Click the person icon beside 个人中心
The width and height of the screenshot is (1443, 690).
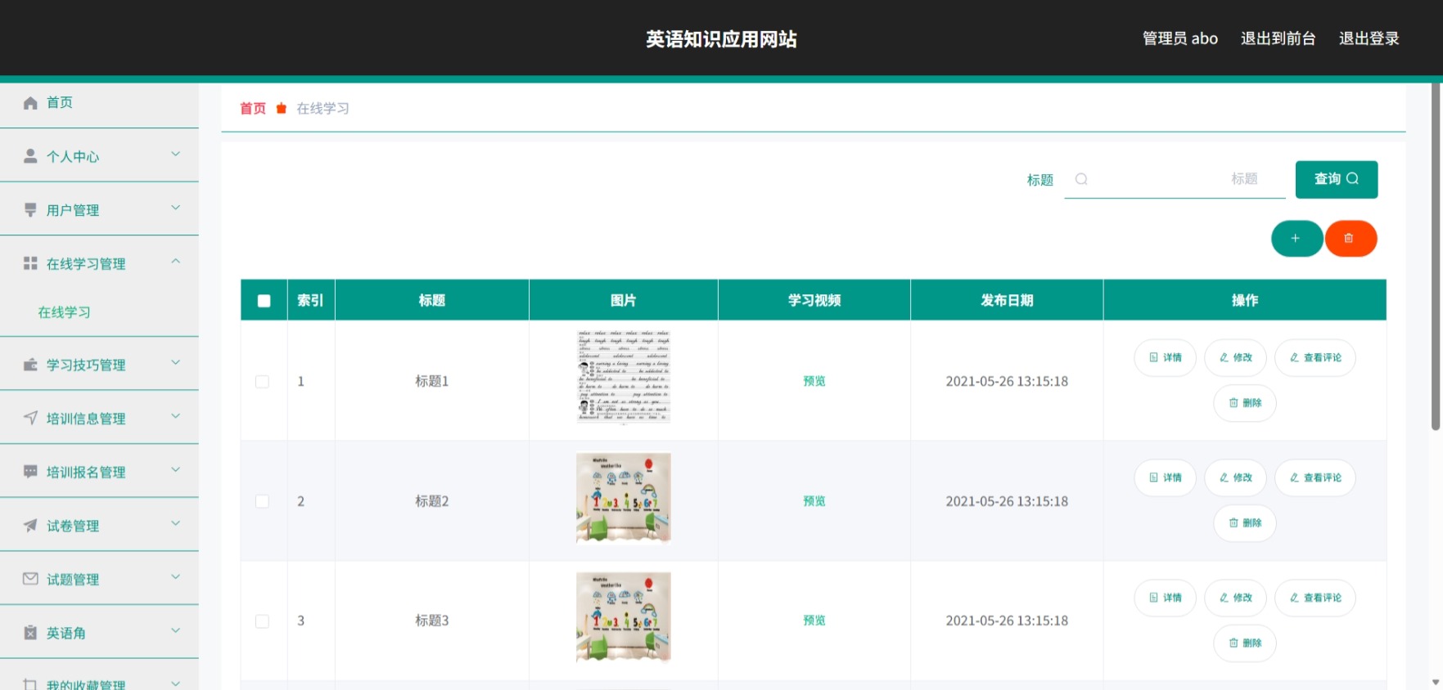30,156
